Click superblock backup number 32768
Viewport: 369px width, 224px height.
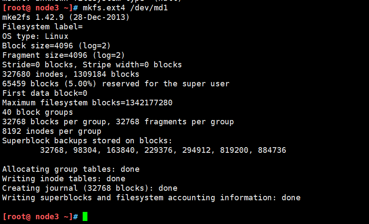pos(52,150)
